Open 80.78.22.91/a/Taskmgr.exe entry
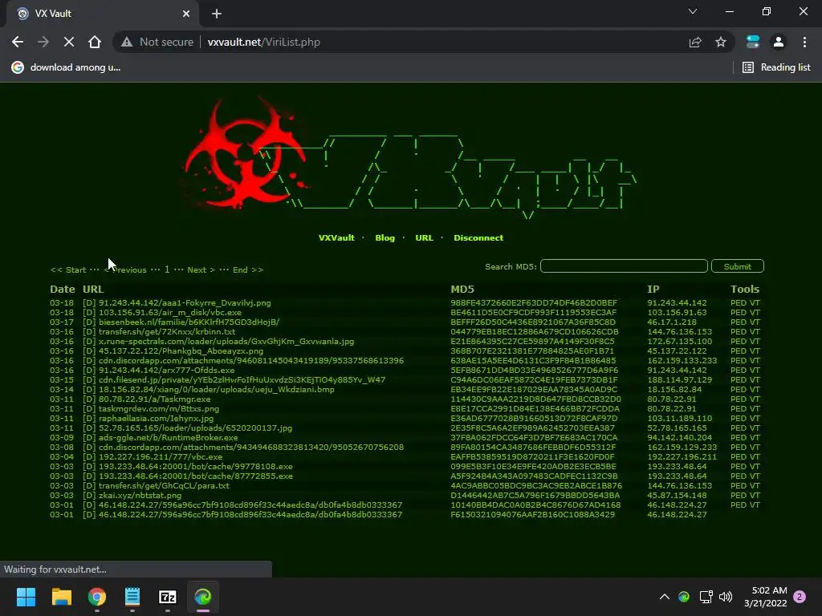The width and height of the screenshot is (822, 616). 155,399
